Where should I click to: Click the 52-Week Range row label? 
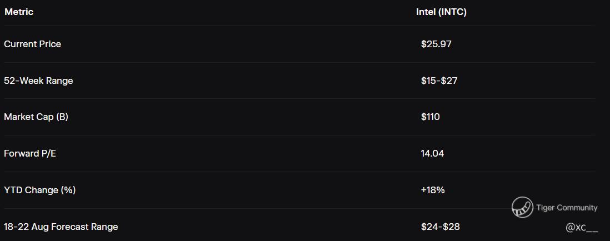coord(38,81)
